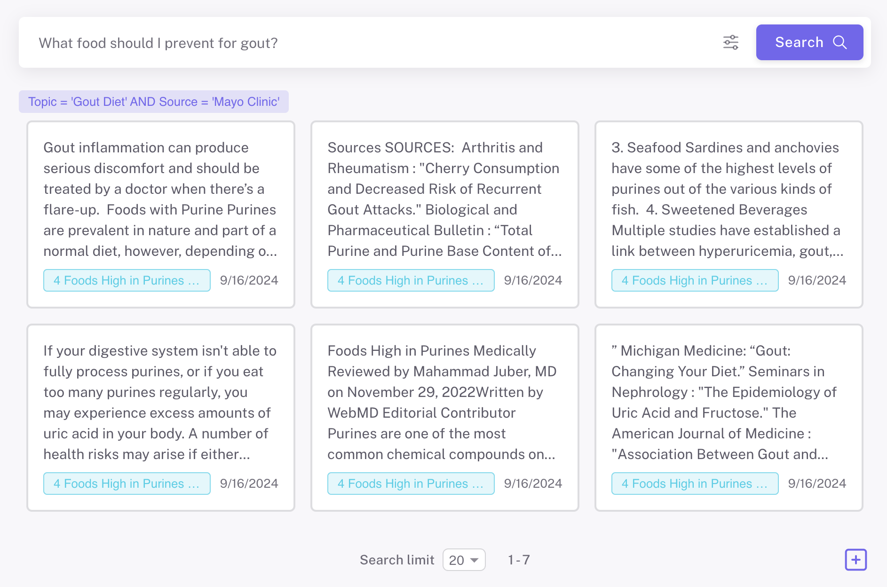Open the Medically Reviewed by Juber card
Screen dimensions: 887x587
pos(444,403)
